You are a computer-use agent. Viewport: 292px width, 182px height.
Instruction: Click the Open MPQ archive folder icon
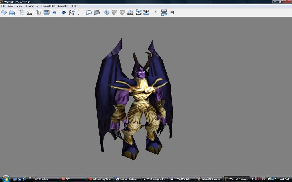pyautogui.click(x=11, y=13)
